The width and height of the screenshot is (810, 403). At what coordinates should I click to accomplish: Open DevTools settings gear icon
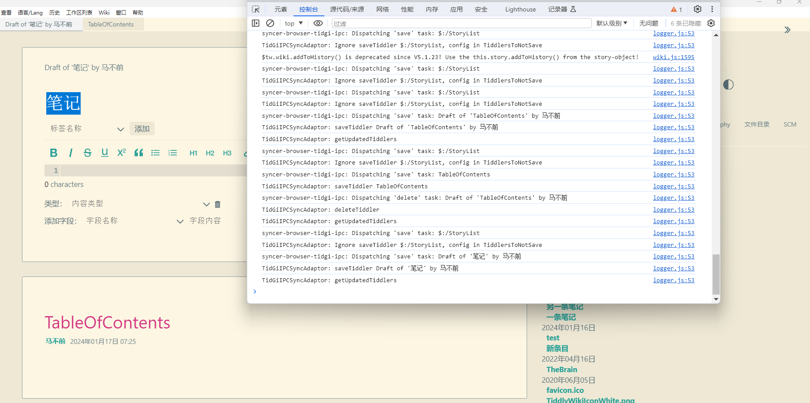[x=698, y=9]
